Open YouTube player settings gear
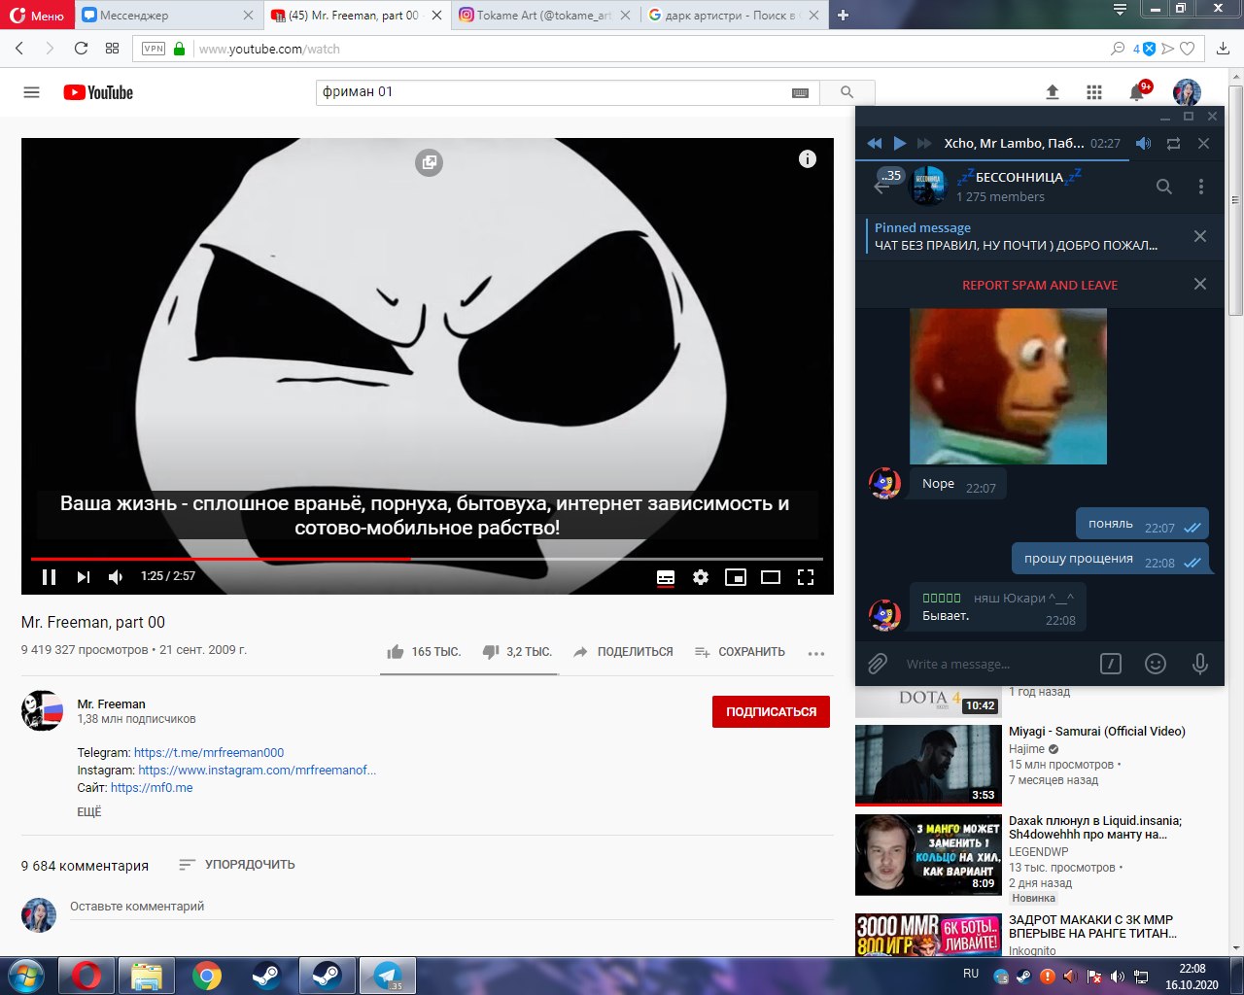Screen dimensions: 1244x995 pyautogui.click(x=701, y=577)
